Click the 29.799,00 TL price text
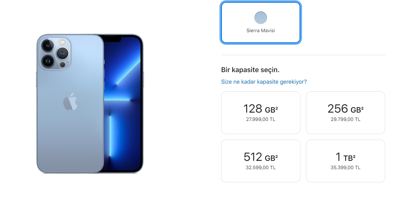 click(x=345, y=120)
